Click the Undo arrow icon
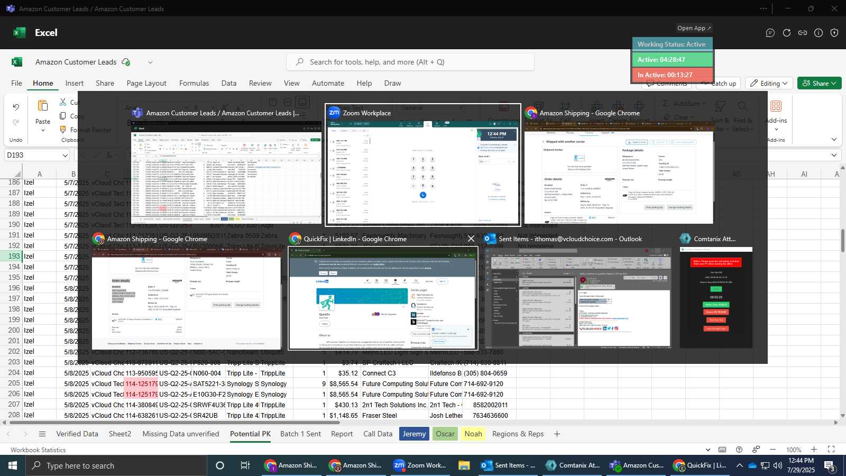 coord(16,107)
